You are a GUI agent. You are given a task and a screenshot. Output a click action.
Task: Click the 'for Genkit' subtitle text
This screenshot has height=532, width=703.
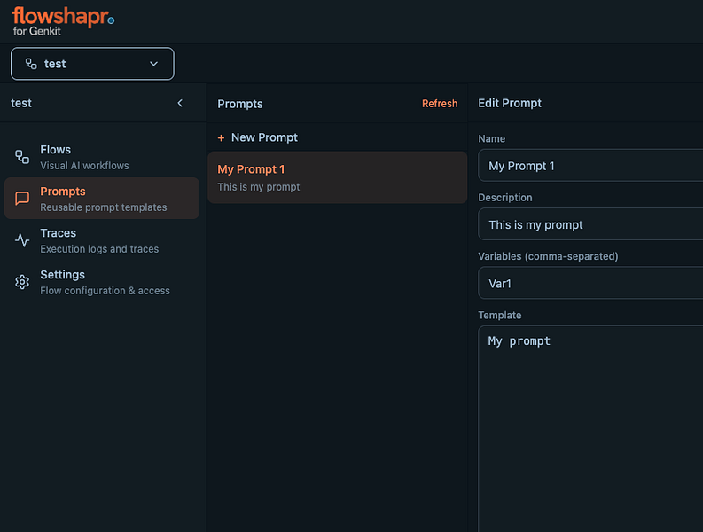[36, 31]
